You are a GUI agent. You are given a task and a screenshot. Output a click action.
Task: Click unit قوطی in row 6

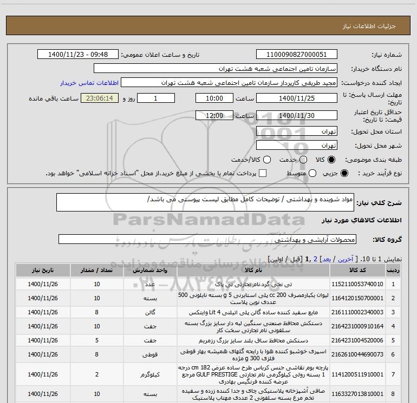click(150, 354)
